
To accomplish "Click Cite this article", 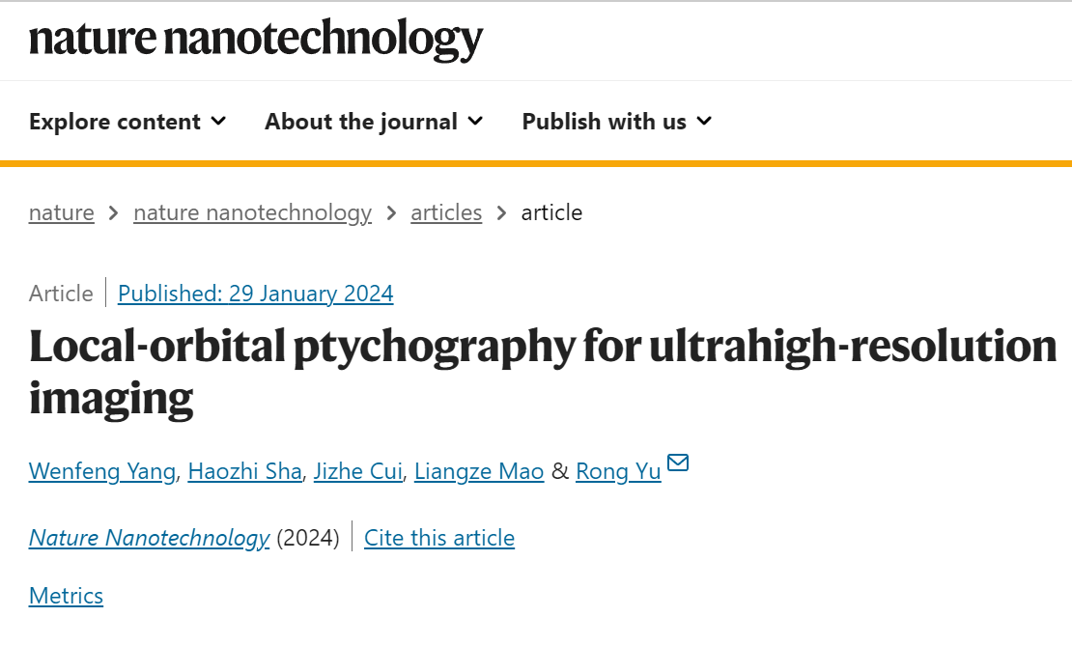I will pos(438,538).
